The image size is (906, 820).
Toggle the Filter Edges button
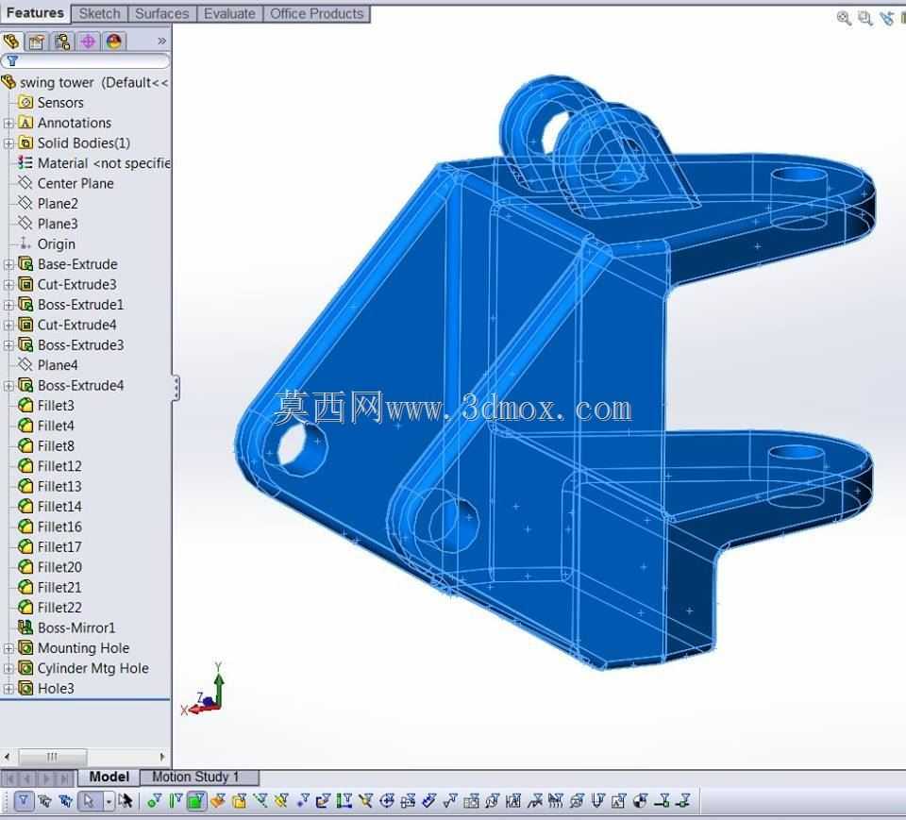click(x=176, y=801)
